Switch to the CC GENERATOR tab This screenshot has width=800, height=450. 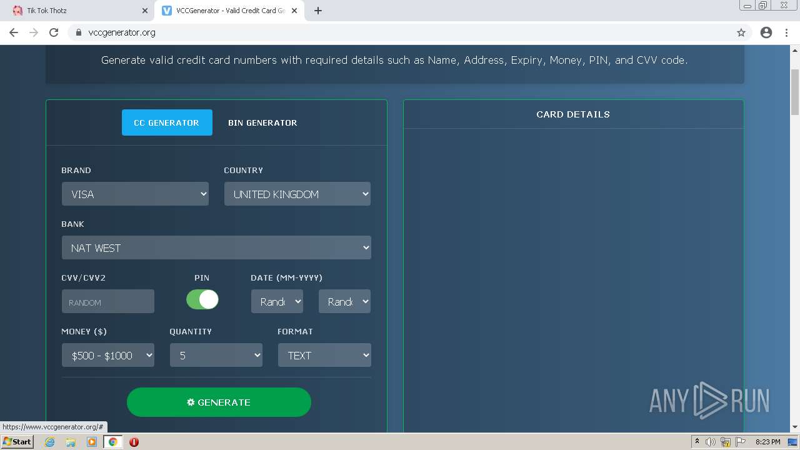click(x=167, y=122)
